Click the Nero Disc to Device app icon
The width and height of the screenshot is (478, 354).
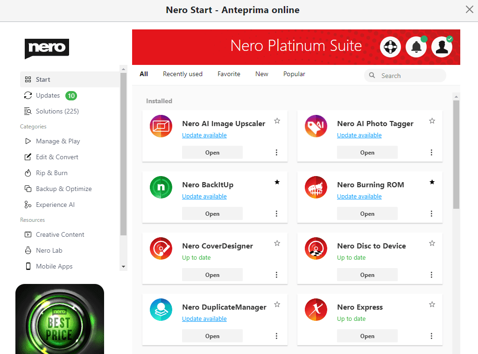316,248
